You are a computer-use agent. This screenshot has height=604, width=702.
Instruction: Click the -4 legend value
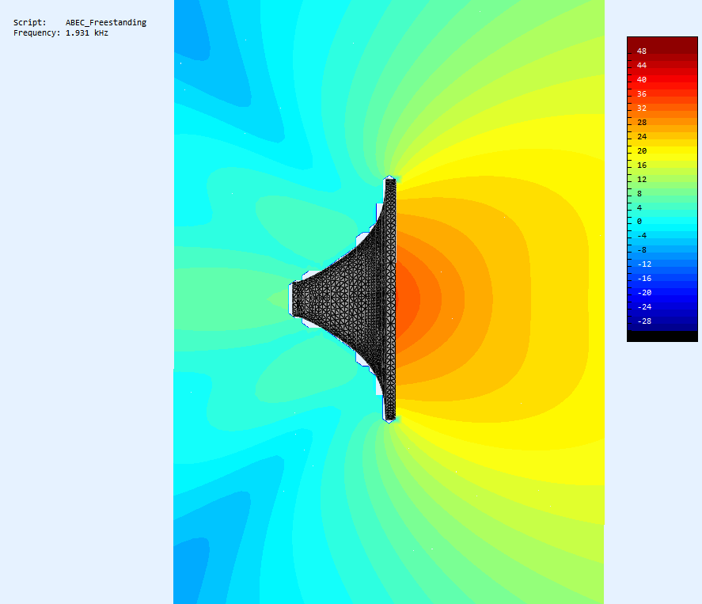(x=642, y=236)
